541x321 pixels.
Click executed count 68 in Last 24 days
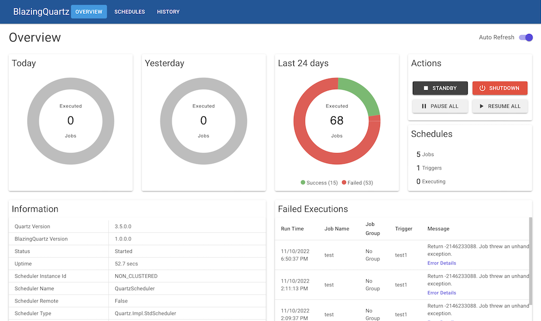[x=337, y=121]
